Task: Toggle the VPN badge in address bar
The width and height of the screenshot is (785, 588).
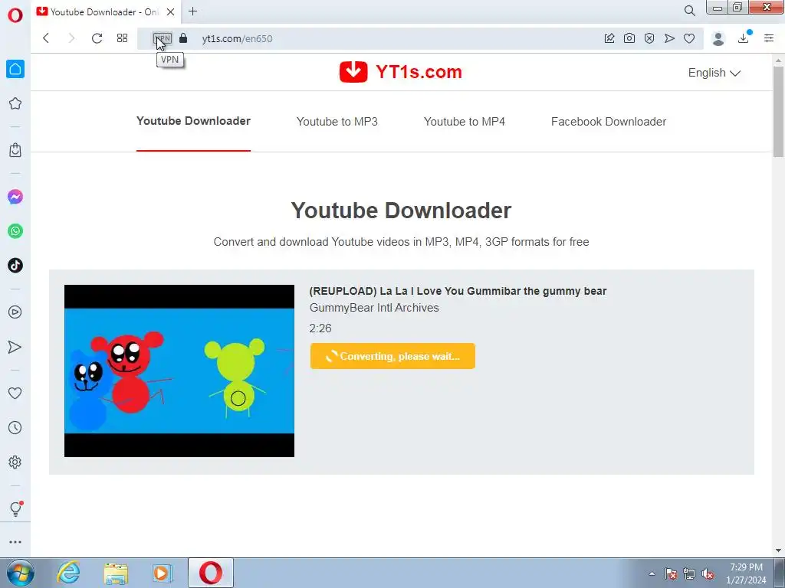Action: click(163, 38)
